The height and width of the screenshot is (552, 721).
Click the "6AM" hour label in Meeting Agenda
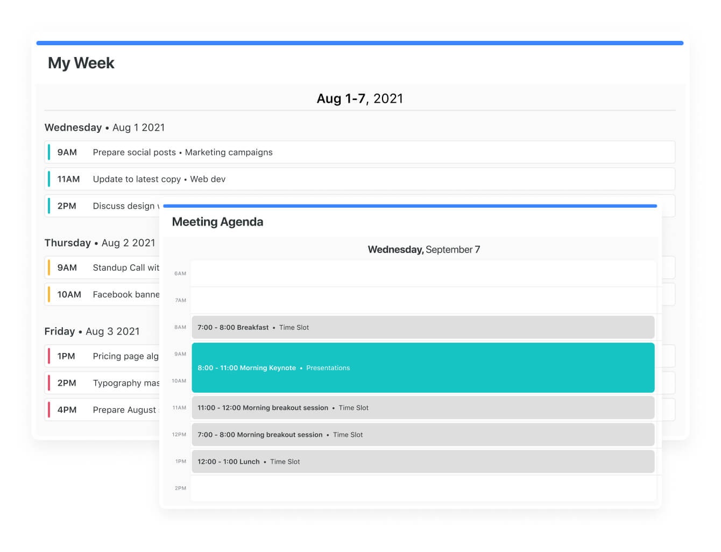[180, 273]
